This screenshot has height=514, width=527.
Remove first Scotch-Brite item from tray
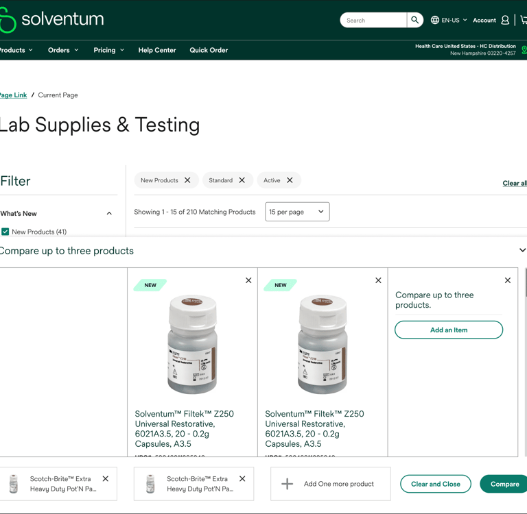coord(106,479)
